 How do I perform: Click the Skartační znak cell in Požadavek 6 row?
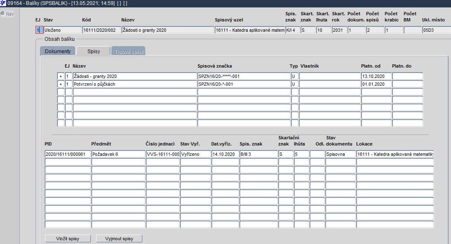point(286,154)
